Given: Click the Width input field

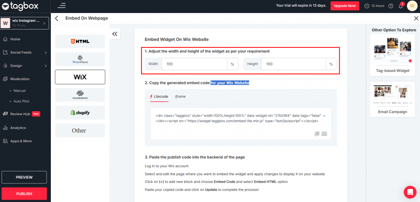Looking at the screenshot, I should 194,64.
